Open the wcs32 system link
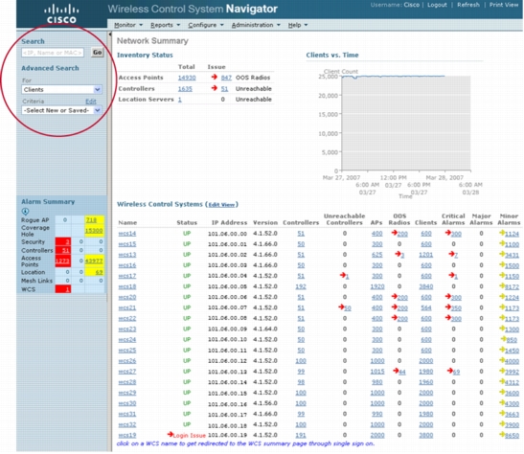The height and width of the screenshot is (454, 524). click(127, 424)
